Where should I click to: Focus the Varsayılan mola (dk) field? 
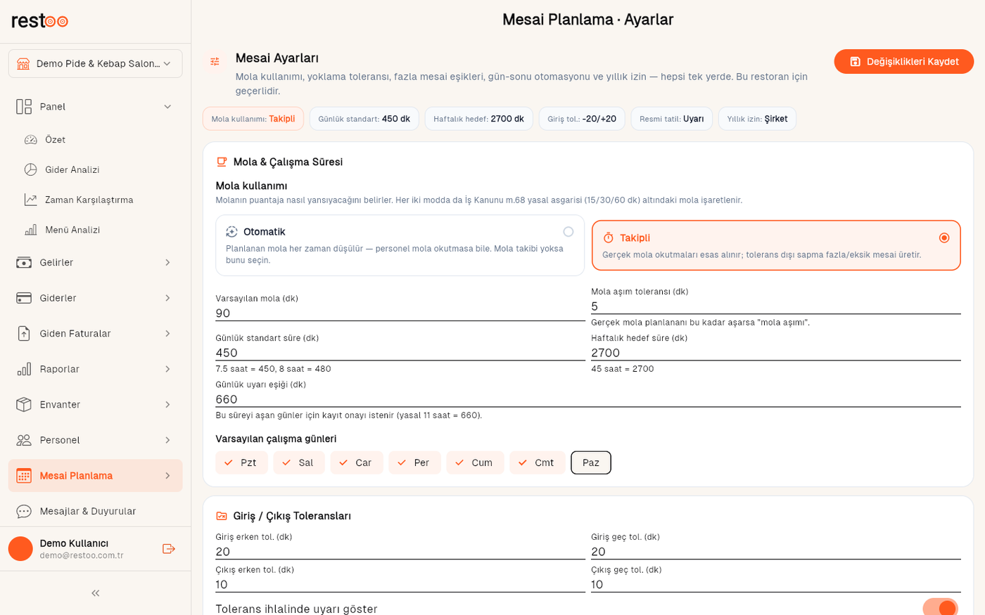point(400,313)
